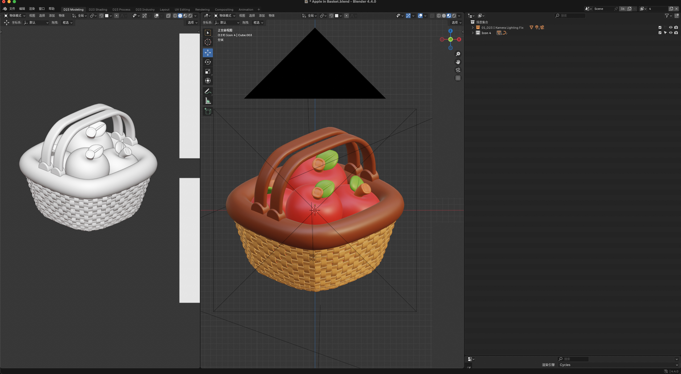Toggle camera view in viewport

point(458,70)
